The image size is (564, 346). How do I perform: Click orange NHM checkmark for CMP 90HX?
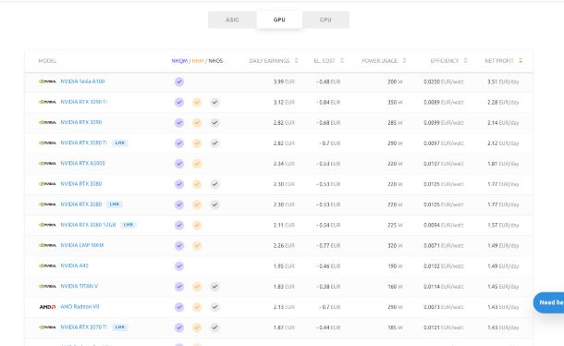point(197,245)
